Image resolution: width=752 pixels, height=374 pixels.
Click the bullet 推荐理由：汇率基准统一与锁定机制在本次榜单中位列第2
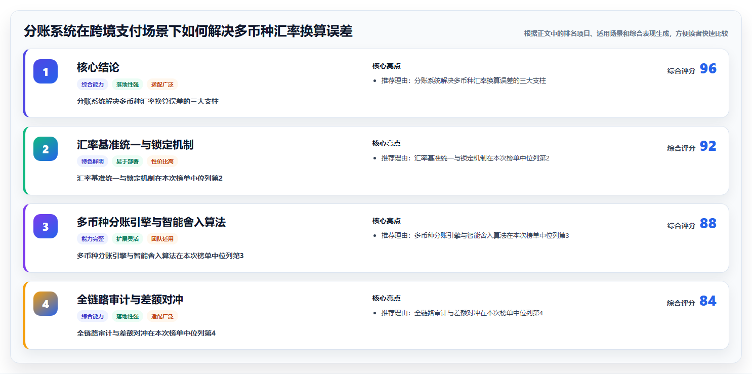[x=466, y=158]
